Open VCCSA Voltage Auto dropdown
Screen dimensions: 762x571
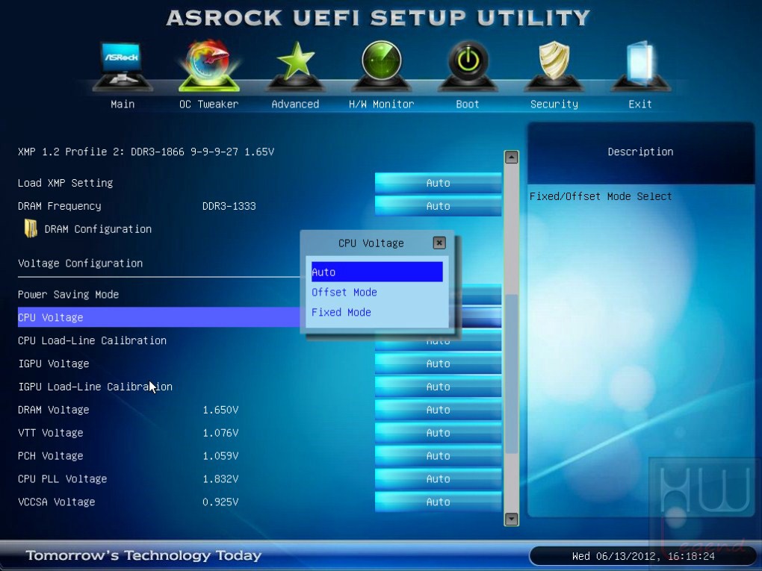click(x=438, y=502)
